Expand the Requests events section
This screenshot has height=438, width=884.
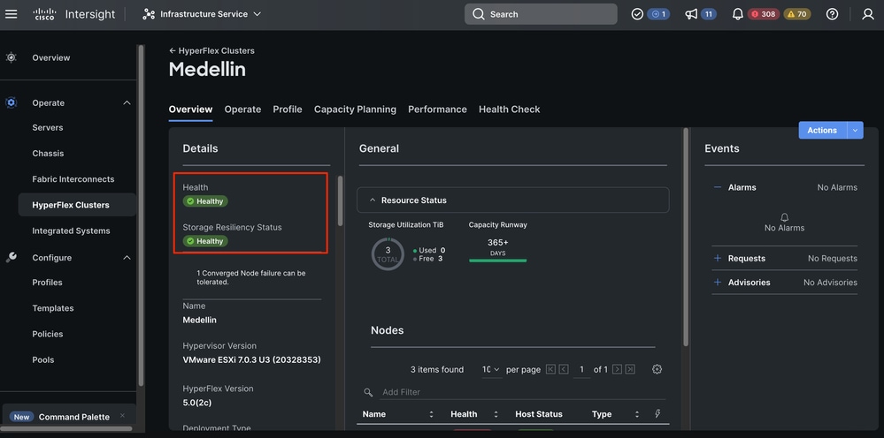717,258
